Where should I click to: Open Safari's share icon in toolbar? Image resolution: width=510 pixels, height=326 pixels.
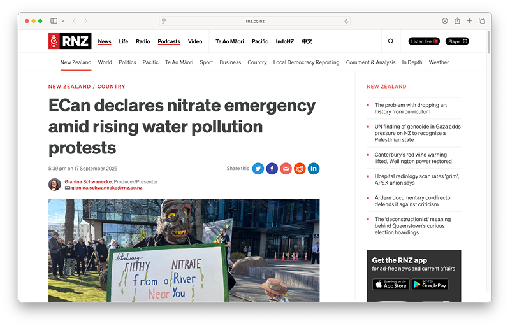pos(457,21)
